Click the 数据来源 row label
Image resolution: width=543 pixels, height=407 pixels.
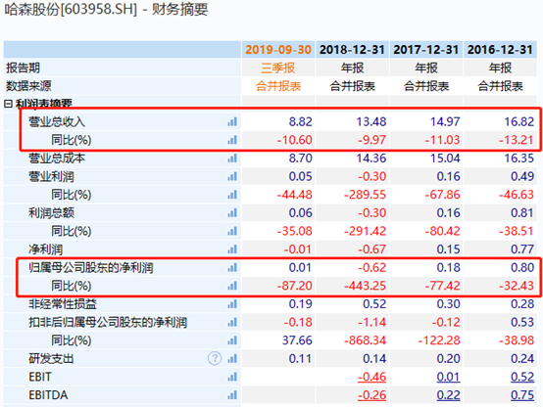click(x=28, y=86)
